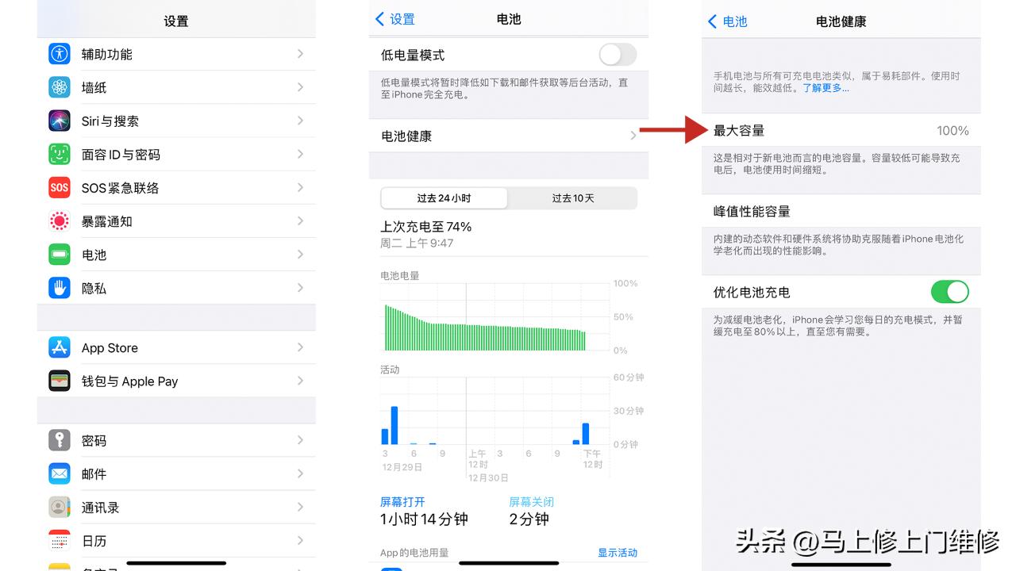Select the 暴露通知 icon

tap(59, 220)
